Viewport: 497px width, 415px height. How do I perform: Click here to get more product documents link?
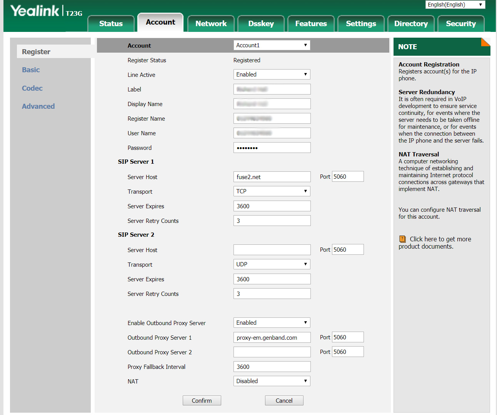click(x=440, y=239)
